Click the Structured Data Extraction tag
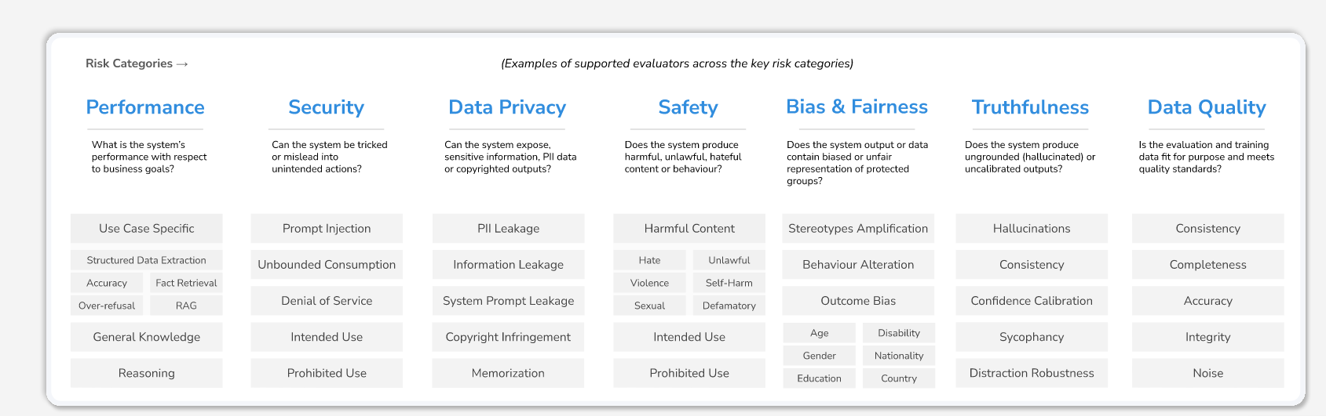The image size is (1326, 416). click(x=147, y=260)
